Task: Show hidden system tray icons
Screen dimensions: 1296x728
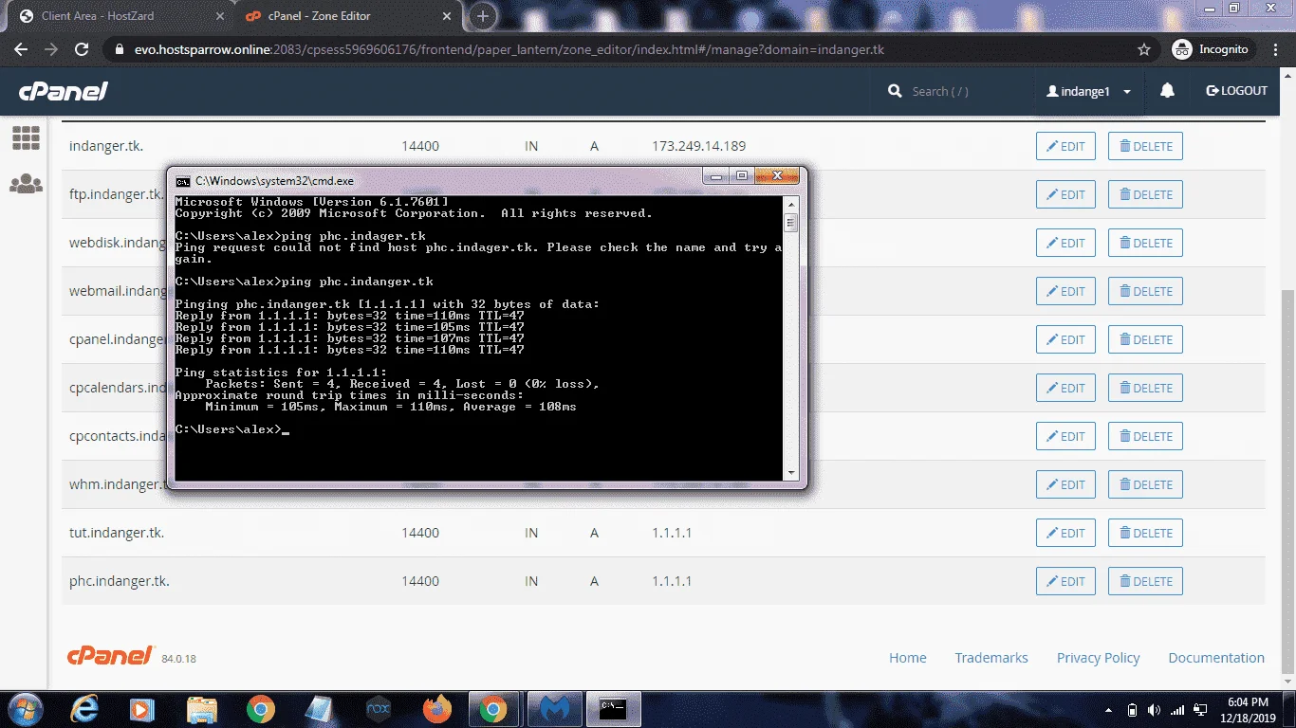Action: coord(1109,710)
